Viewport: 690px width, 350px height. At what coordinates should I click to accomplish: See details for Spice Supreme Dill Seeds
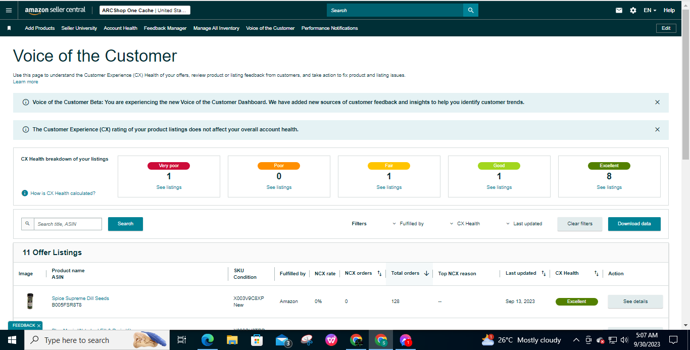(x=635, y=302)
